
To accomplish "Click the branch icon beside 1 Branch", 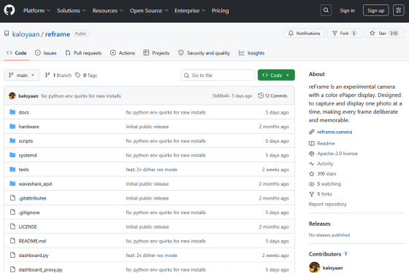I will [47, 75].
